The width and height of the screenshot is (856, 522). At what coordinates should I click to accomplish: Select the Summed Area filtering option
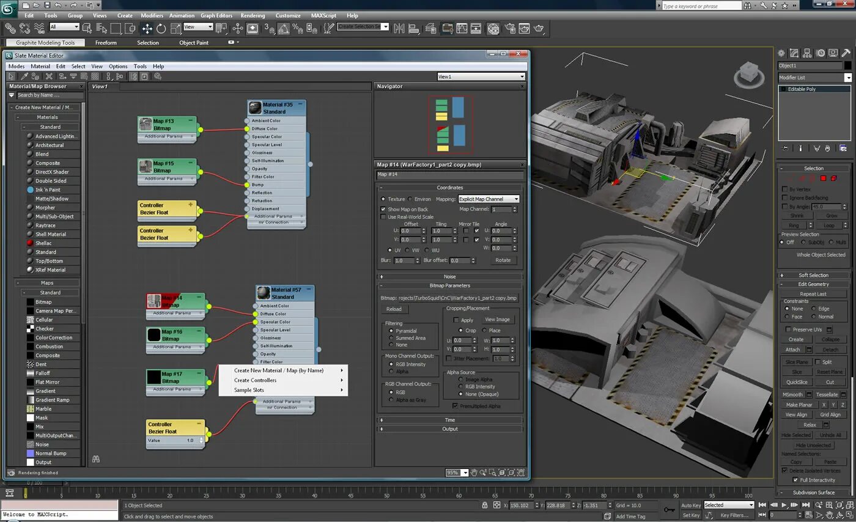(x=391, y=338)
